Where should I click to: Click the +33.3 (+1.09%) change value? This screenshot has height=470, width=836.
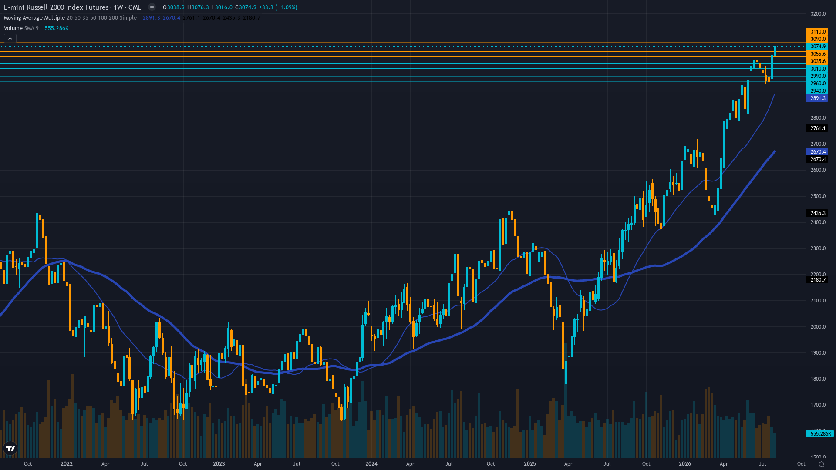point(278,7)
